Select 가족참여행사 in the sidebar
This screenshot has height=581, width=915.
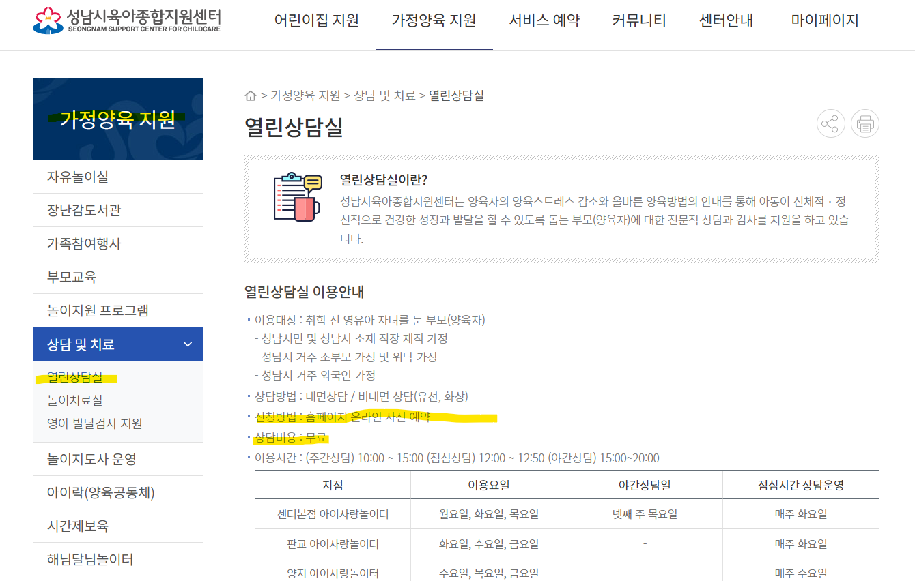coord(118,243)
